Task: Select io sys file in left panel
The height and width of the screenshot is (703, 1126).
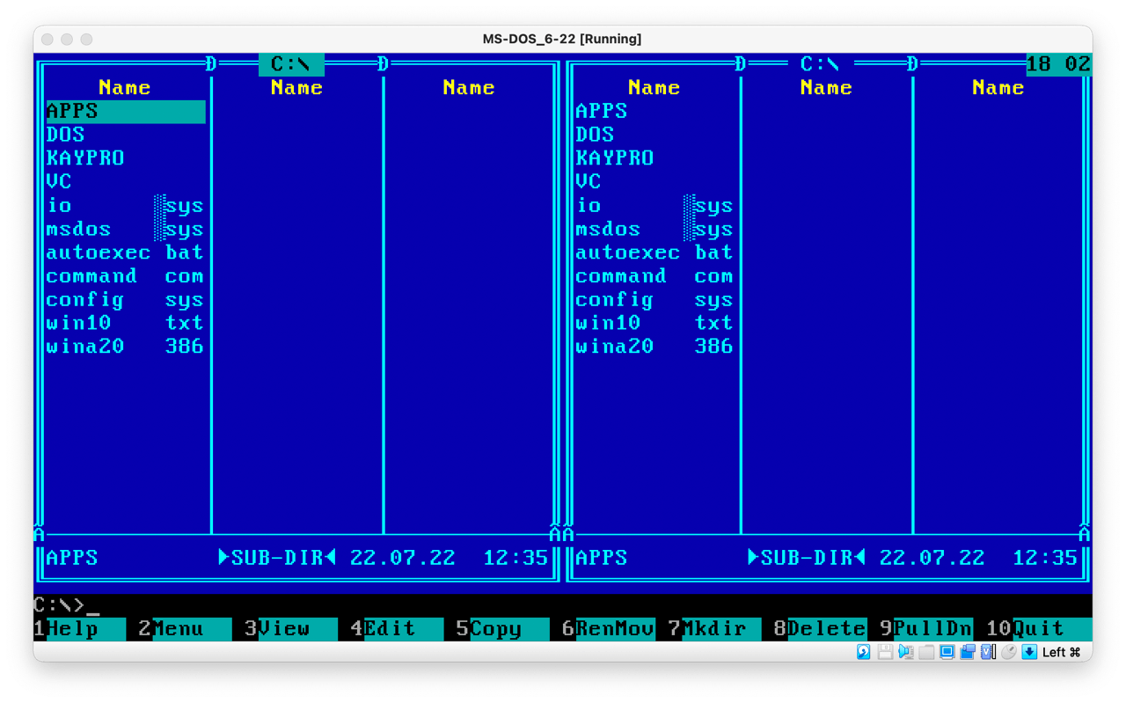Action: 125,206
